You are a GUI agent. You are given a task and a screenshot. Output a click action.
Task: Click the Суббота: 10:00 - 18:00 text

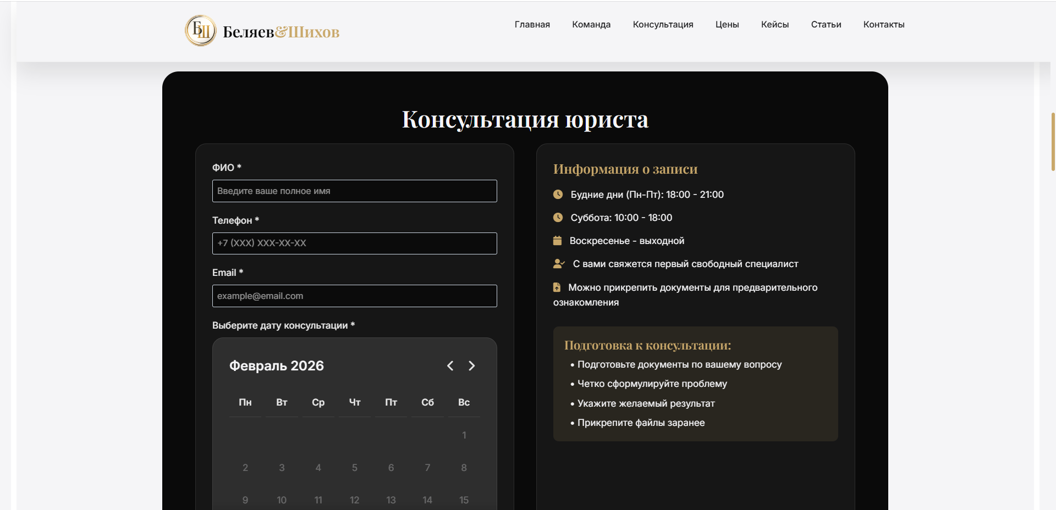(621, 218)
